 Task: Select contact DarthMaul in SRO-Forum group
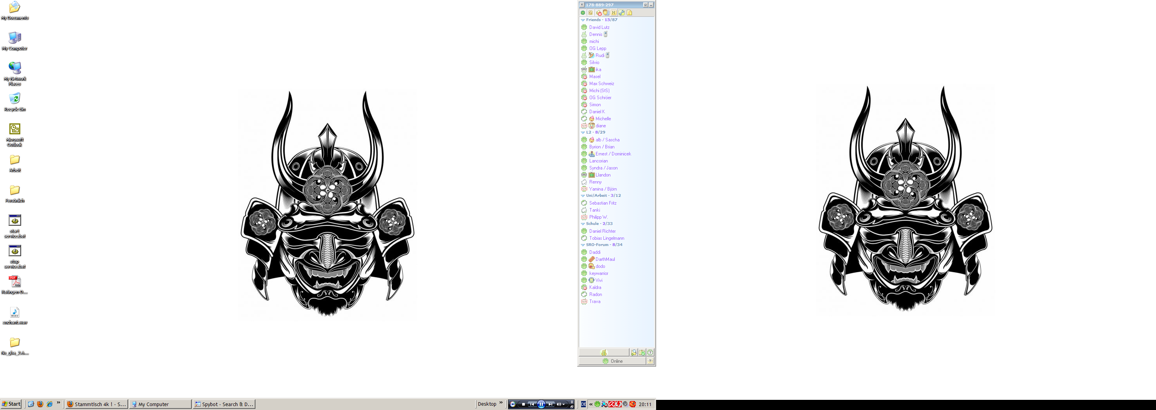pos(605,259)
